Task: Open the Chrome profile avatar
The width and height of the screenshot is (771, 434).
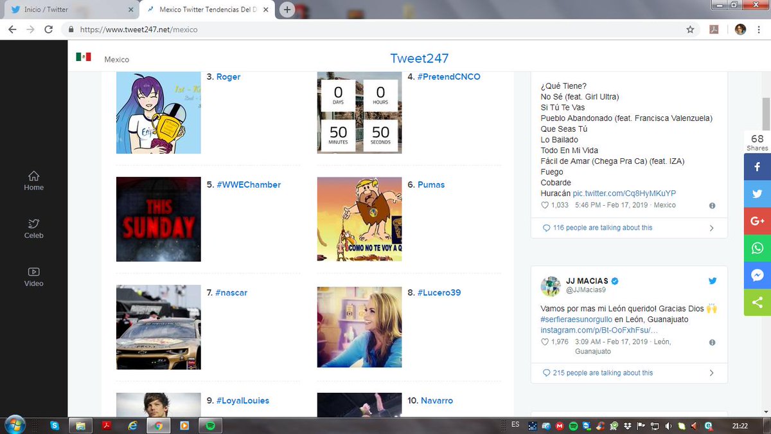Action: pyautogui.click(x=740, y=30)
